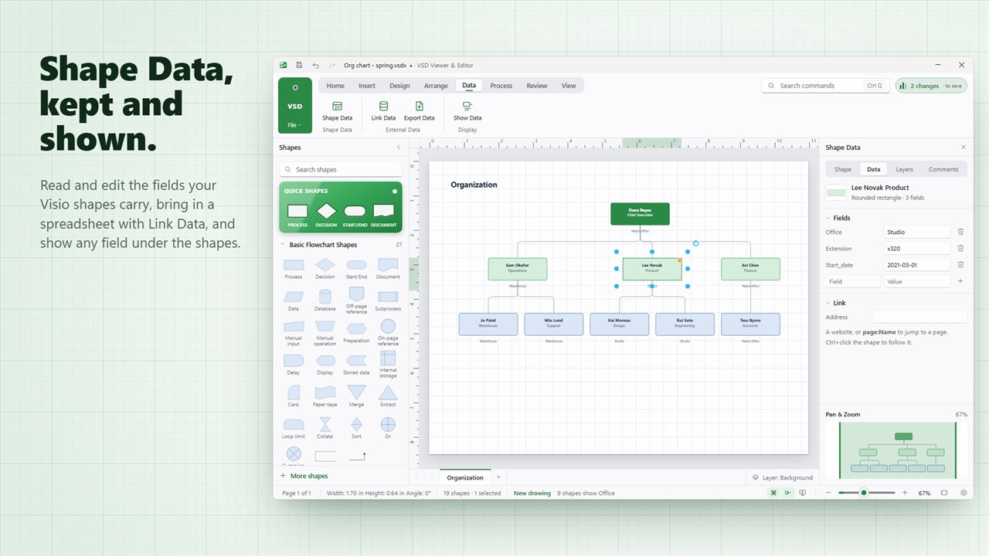Image resolution: width=989 pixels, height=556 pixels.
Task: Click the Shape Data ribbon button
Action: 337,111
